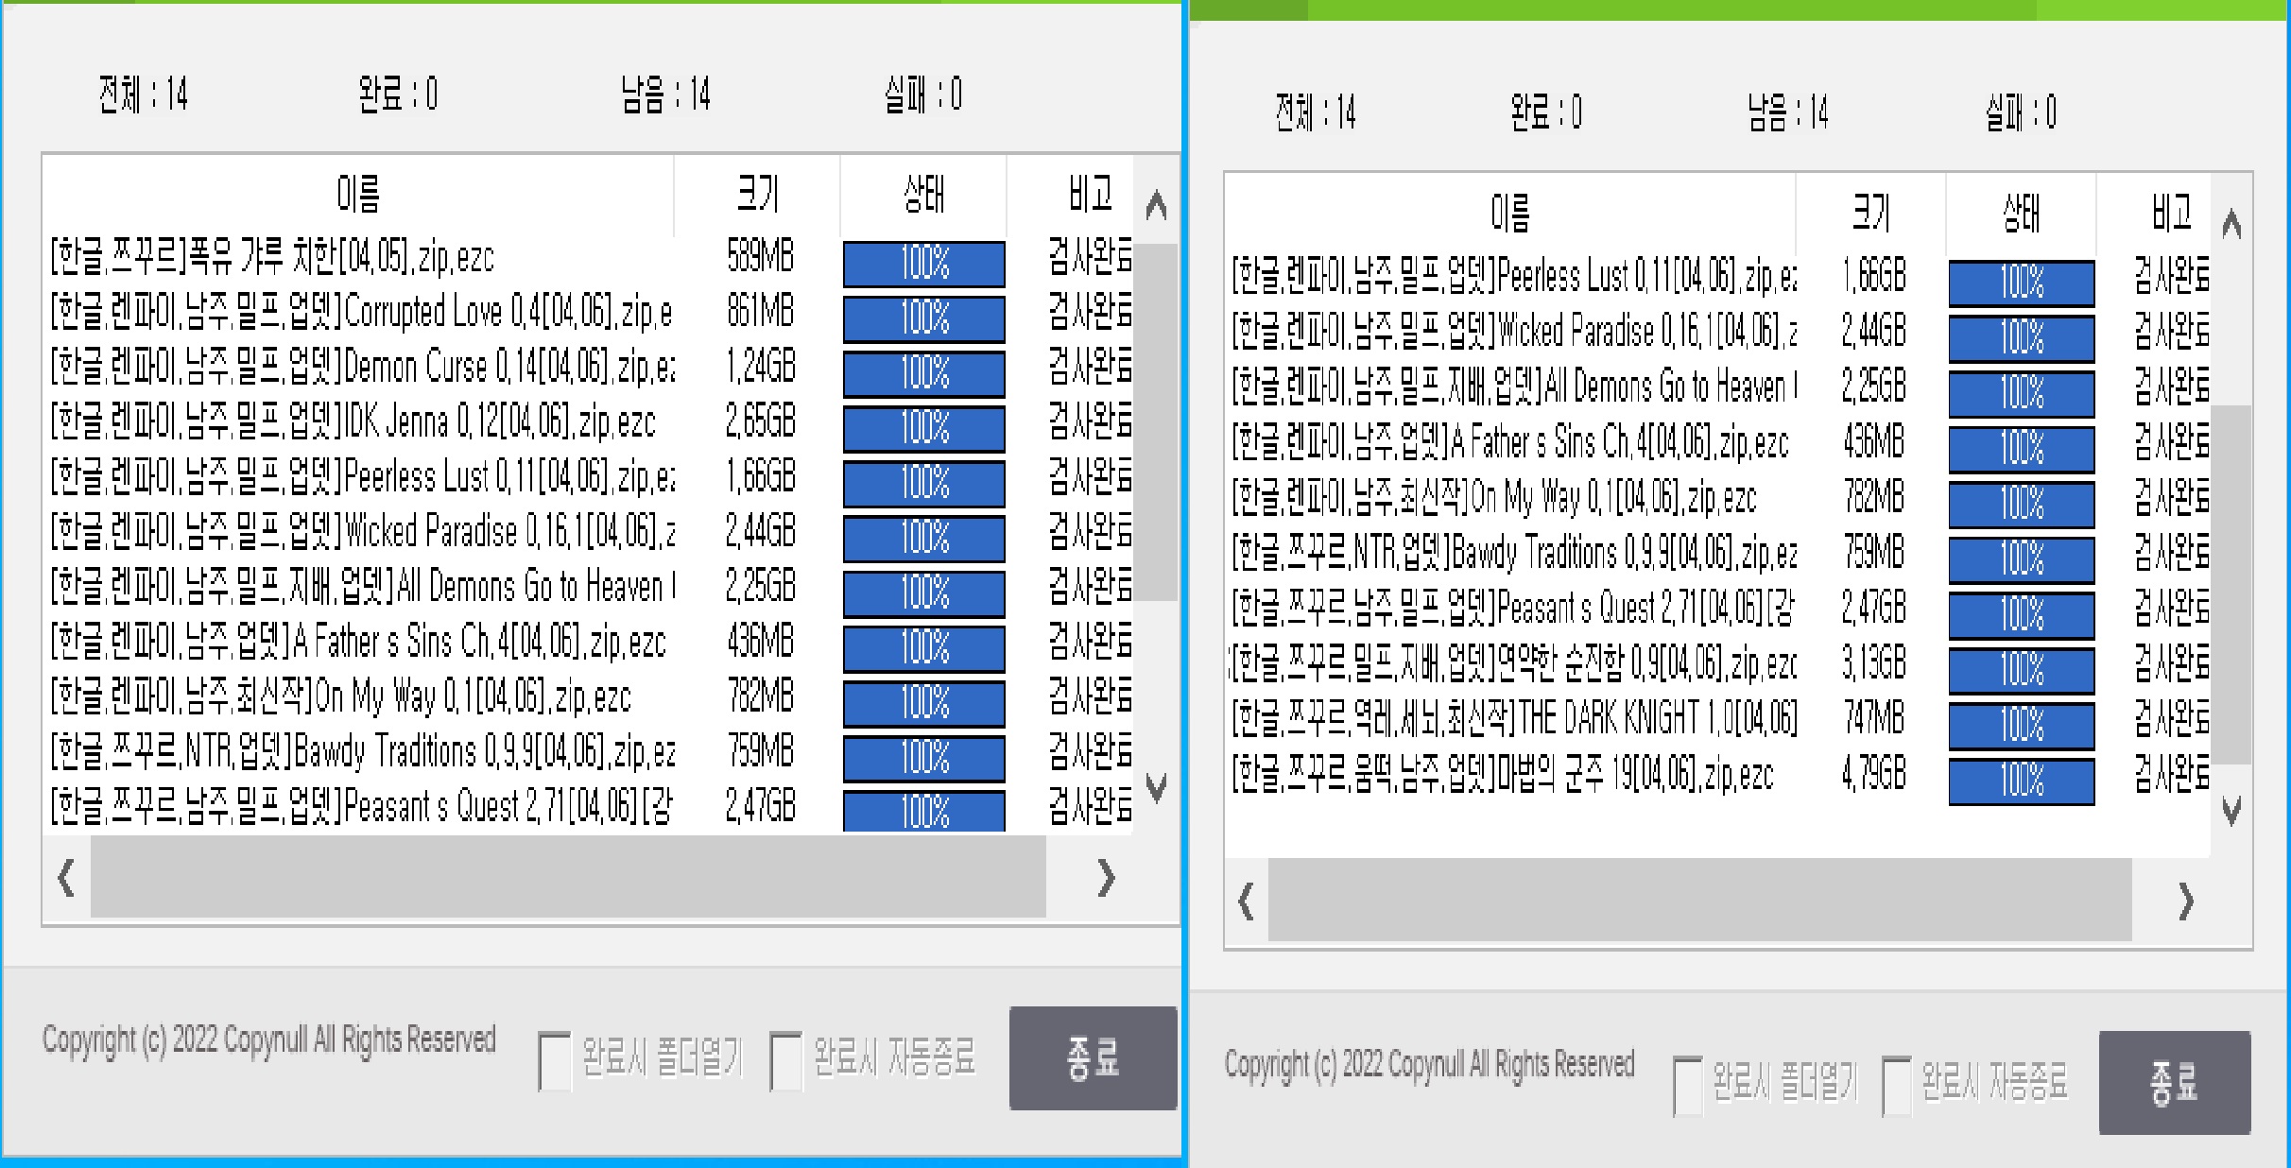Image resolution: width=2291 pixels, height=1168 pixels.
Task: Enable 완료시 자동종료 checkbox in the left window
Action: (x=786, y=1060)
